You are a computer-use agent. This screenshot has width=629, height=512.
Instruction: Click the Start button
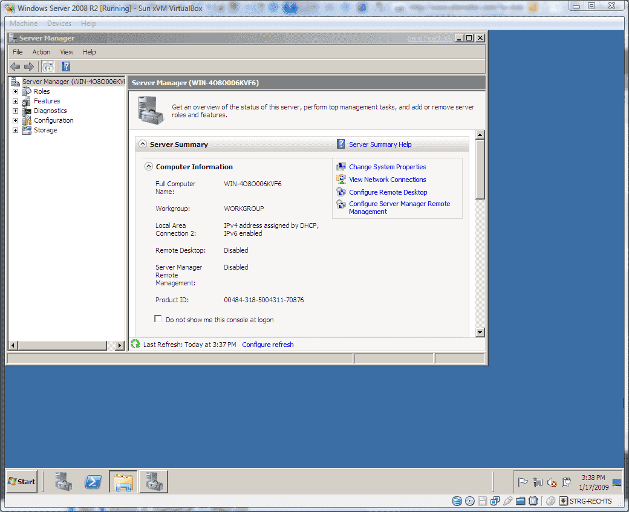(22, 482)
